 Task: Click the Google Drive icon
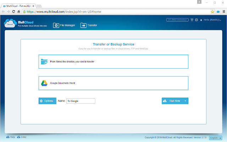[44, 83]
